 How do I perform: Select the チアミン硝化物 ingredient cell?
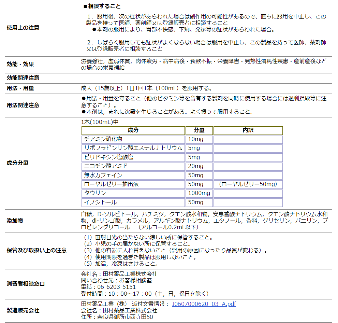133,139
